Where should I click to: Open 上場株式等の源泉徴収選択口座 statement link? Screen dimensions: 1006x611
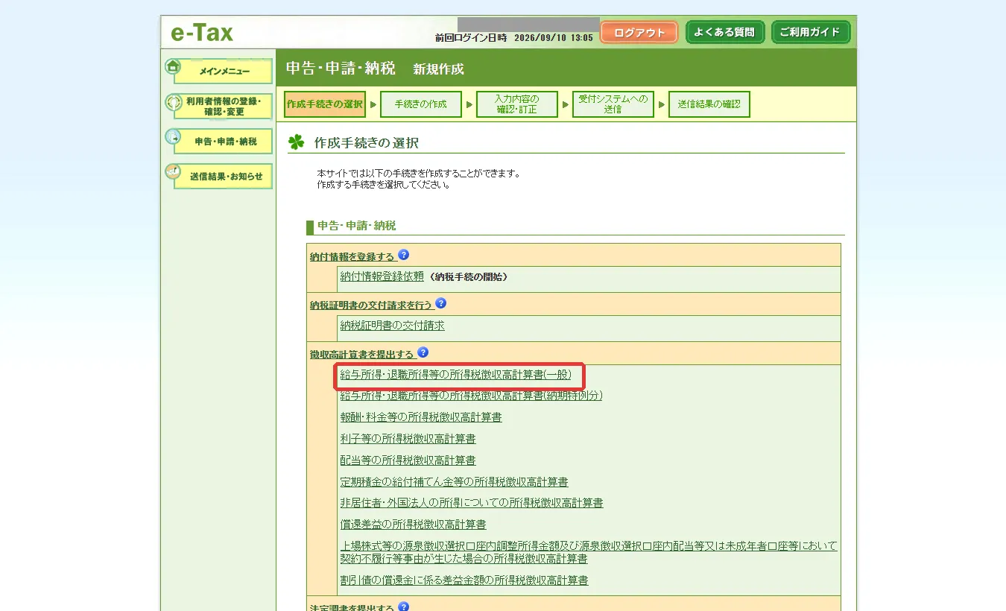click(x=589, y=552)
